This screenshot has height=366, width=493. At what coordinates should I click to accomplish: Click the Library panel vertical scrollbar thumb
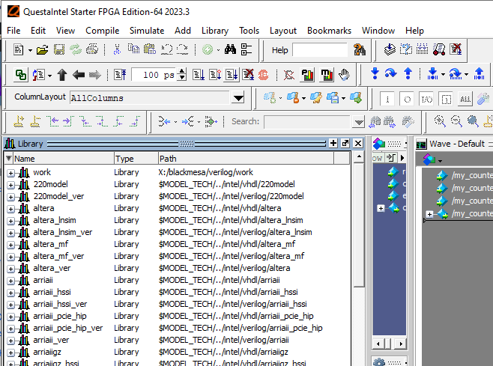coord(359,225)
